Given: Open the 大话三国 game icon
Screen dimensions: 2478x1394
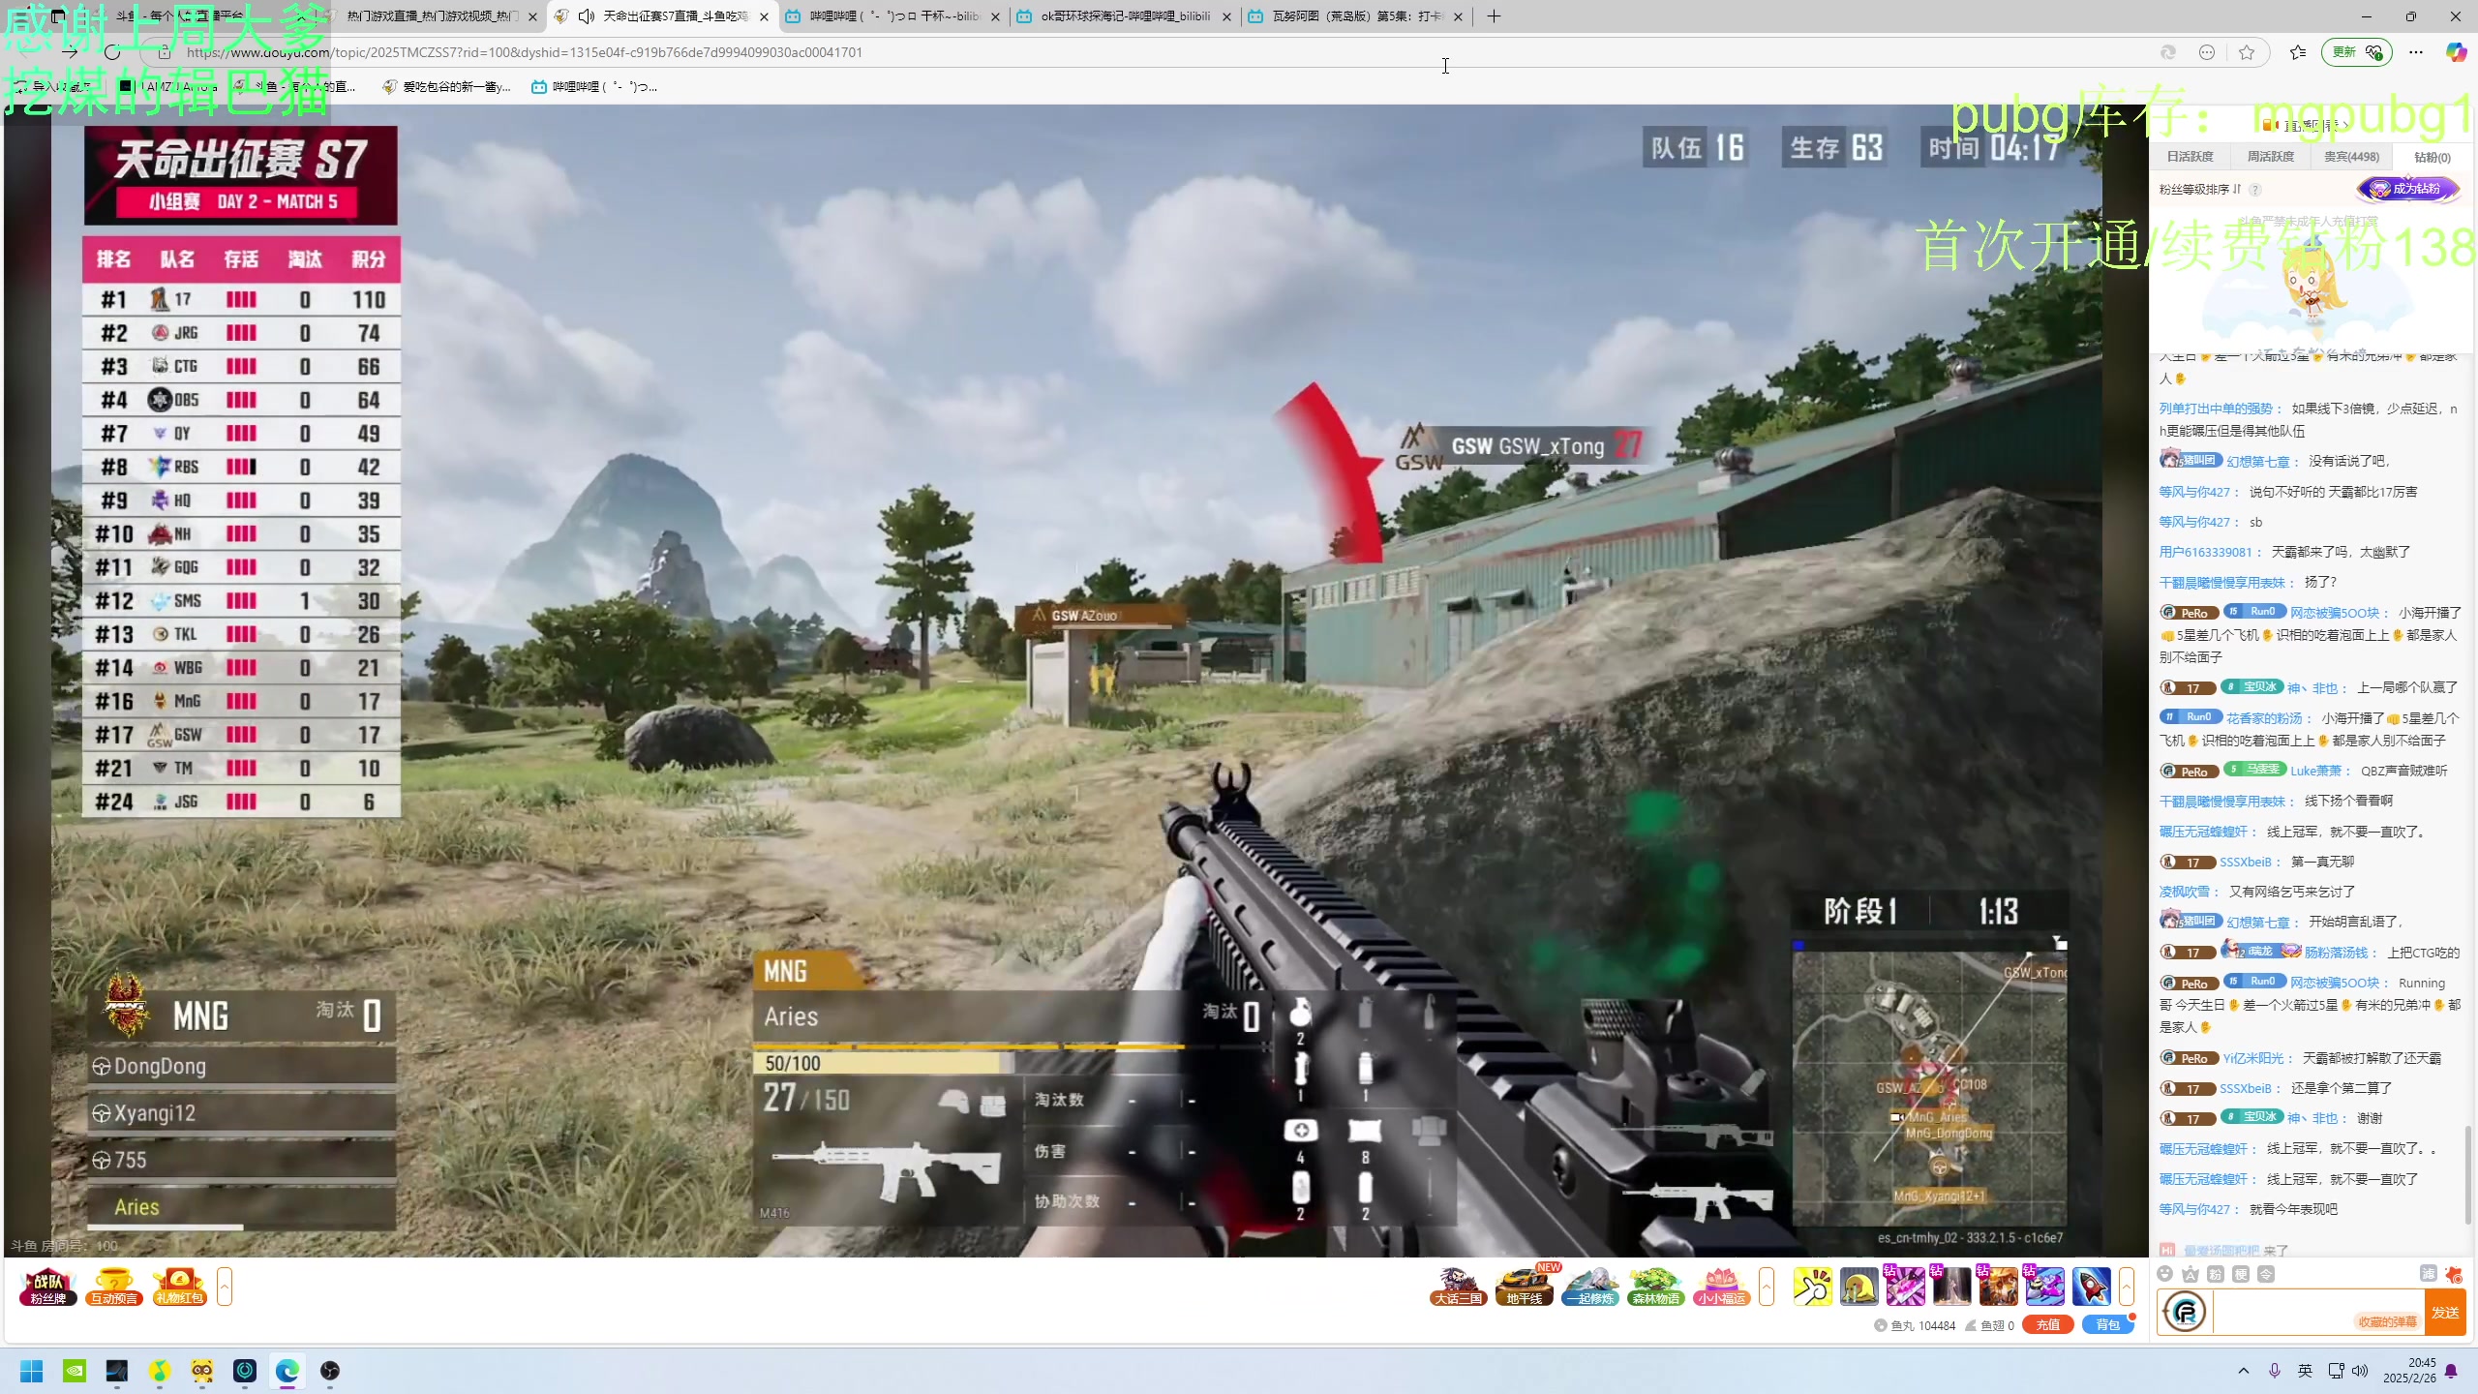Looking at the screenshot, I should pyautogui.click(x=1458, y=1287).
